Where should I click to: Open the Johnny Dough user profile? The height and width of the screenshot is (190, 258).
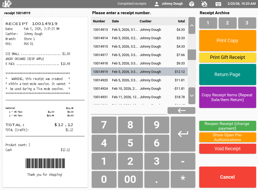[169, 4]
